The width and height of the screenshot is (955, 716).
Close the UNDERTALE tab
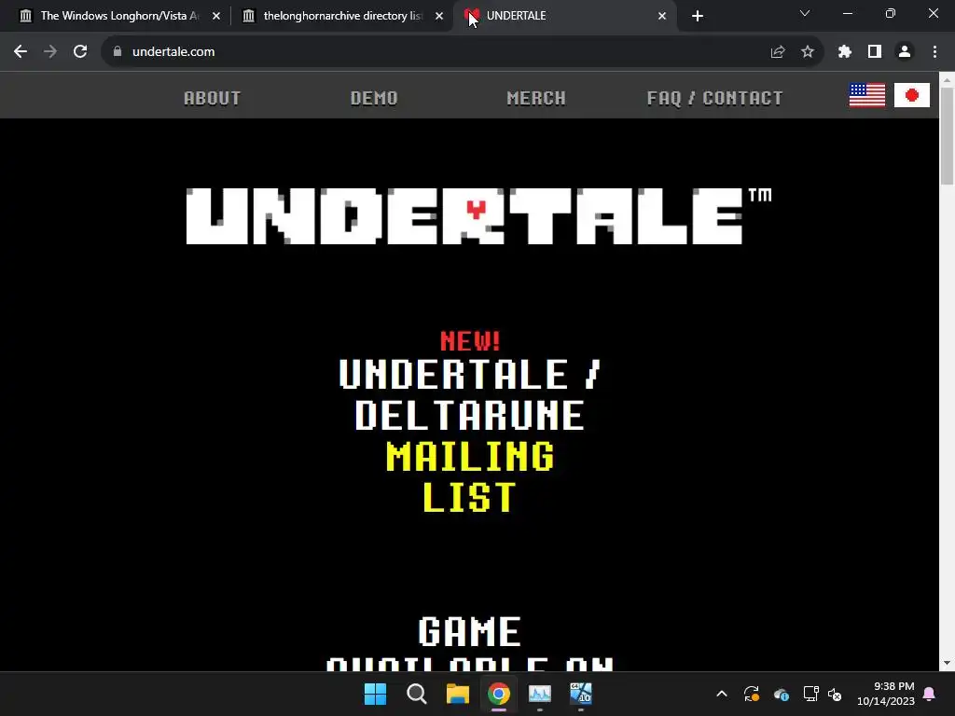[662, 16]
